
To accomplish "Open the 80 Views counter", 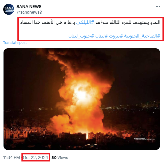I will (60, 158).
